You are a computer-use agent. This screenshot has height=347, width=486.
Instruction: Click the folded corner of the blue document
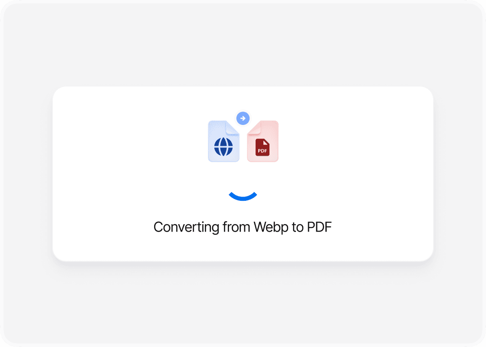tap(233, 128)
